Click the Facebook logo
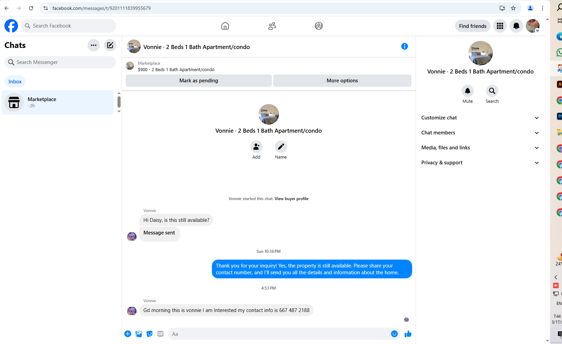This screenshot has height=344, width=562. click(x=11, y=26)
